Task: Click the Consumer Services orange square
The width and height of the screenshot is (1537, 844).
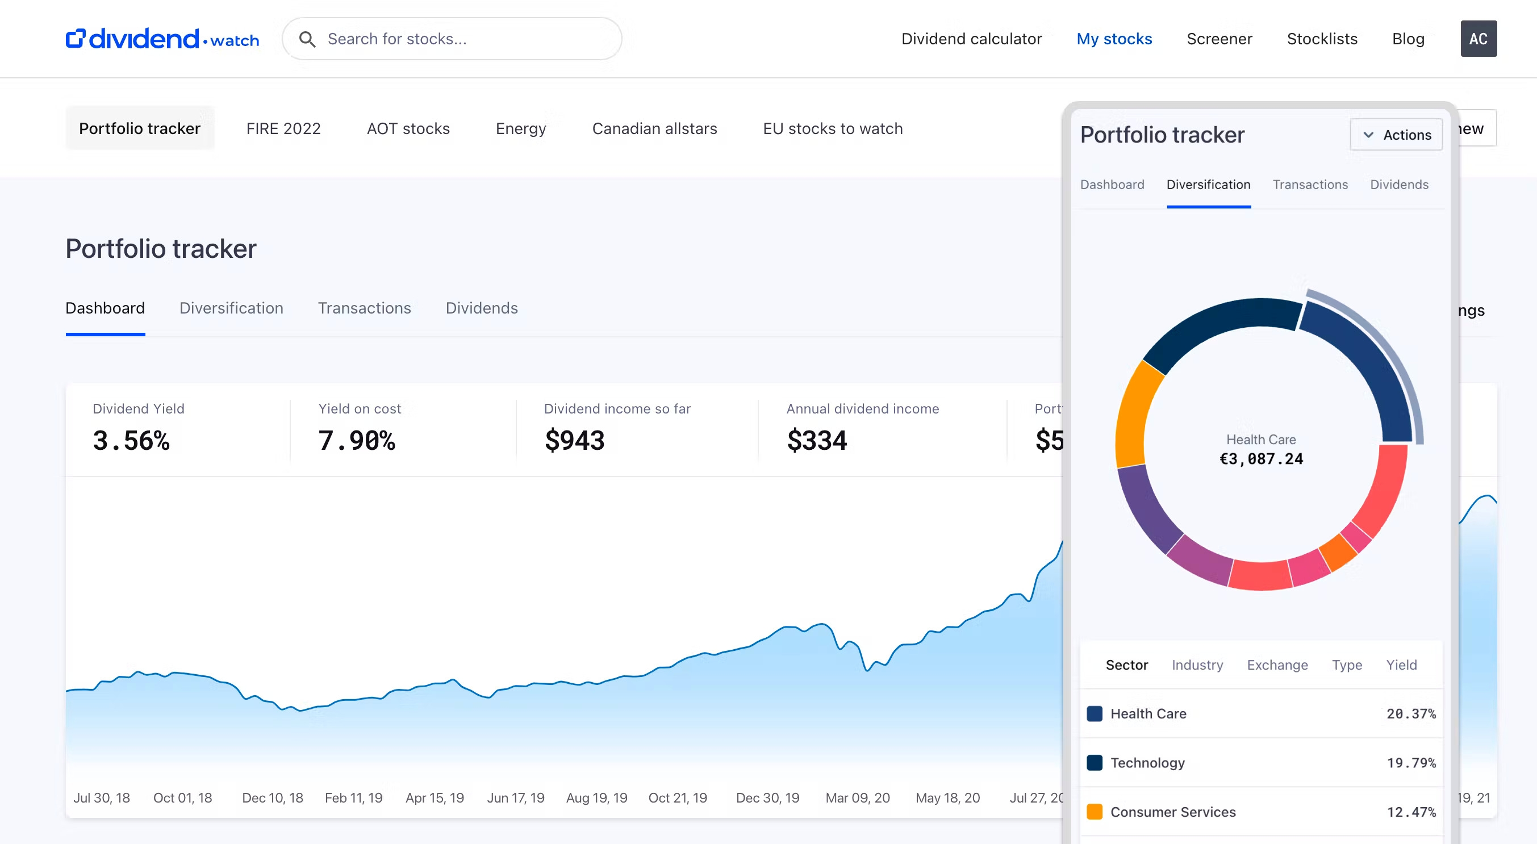Action: click(x=1095, y=811)
